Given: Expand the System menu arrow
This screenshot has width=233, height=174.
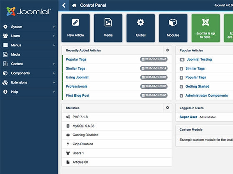Looking at the screenshot, I should [54, 27].
